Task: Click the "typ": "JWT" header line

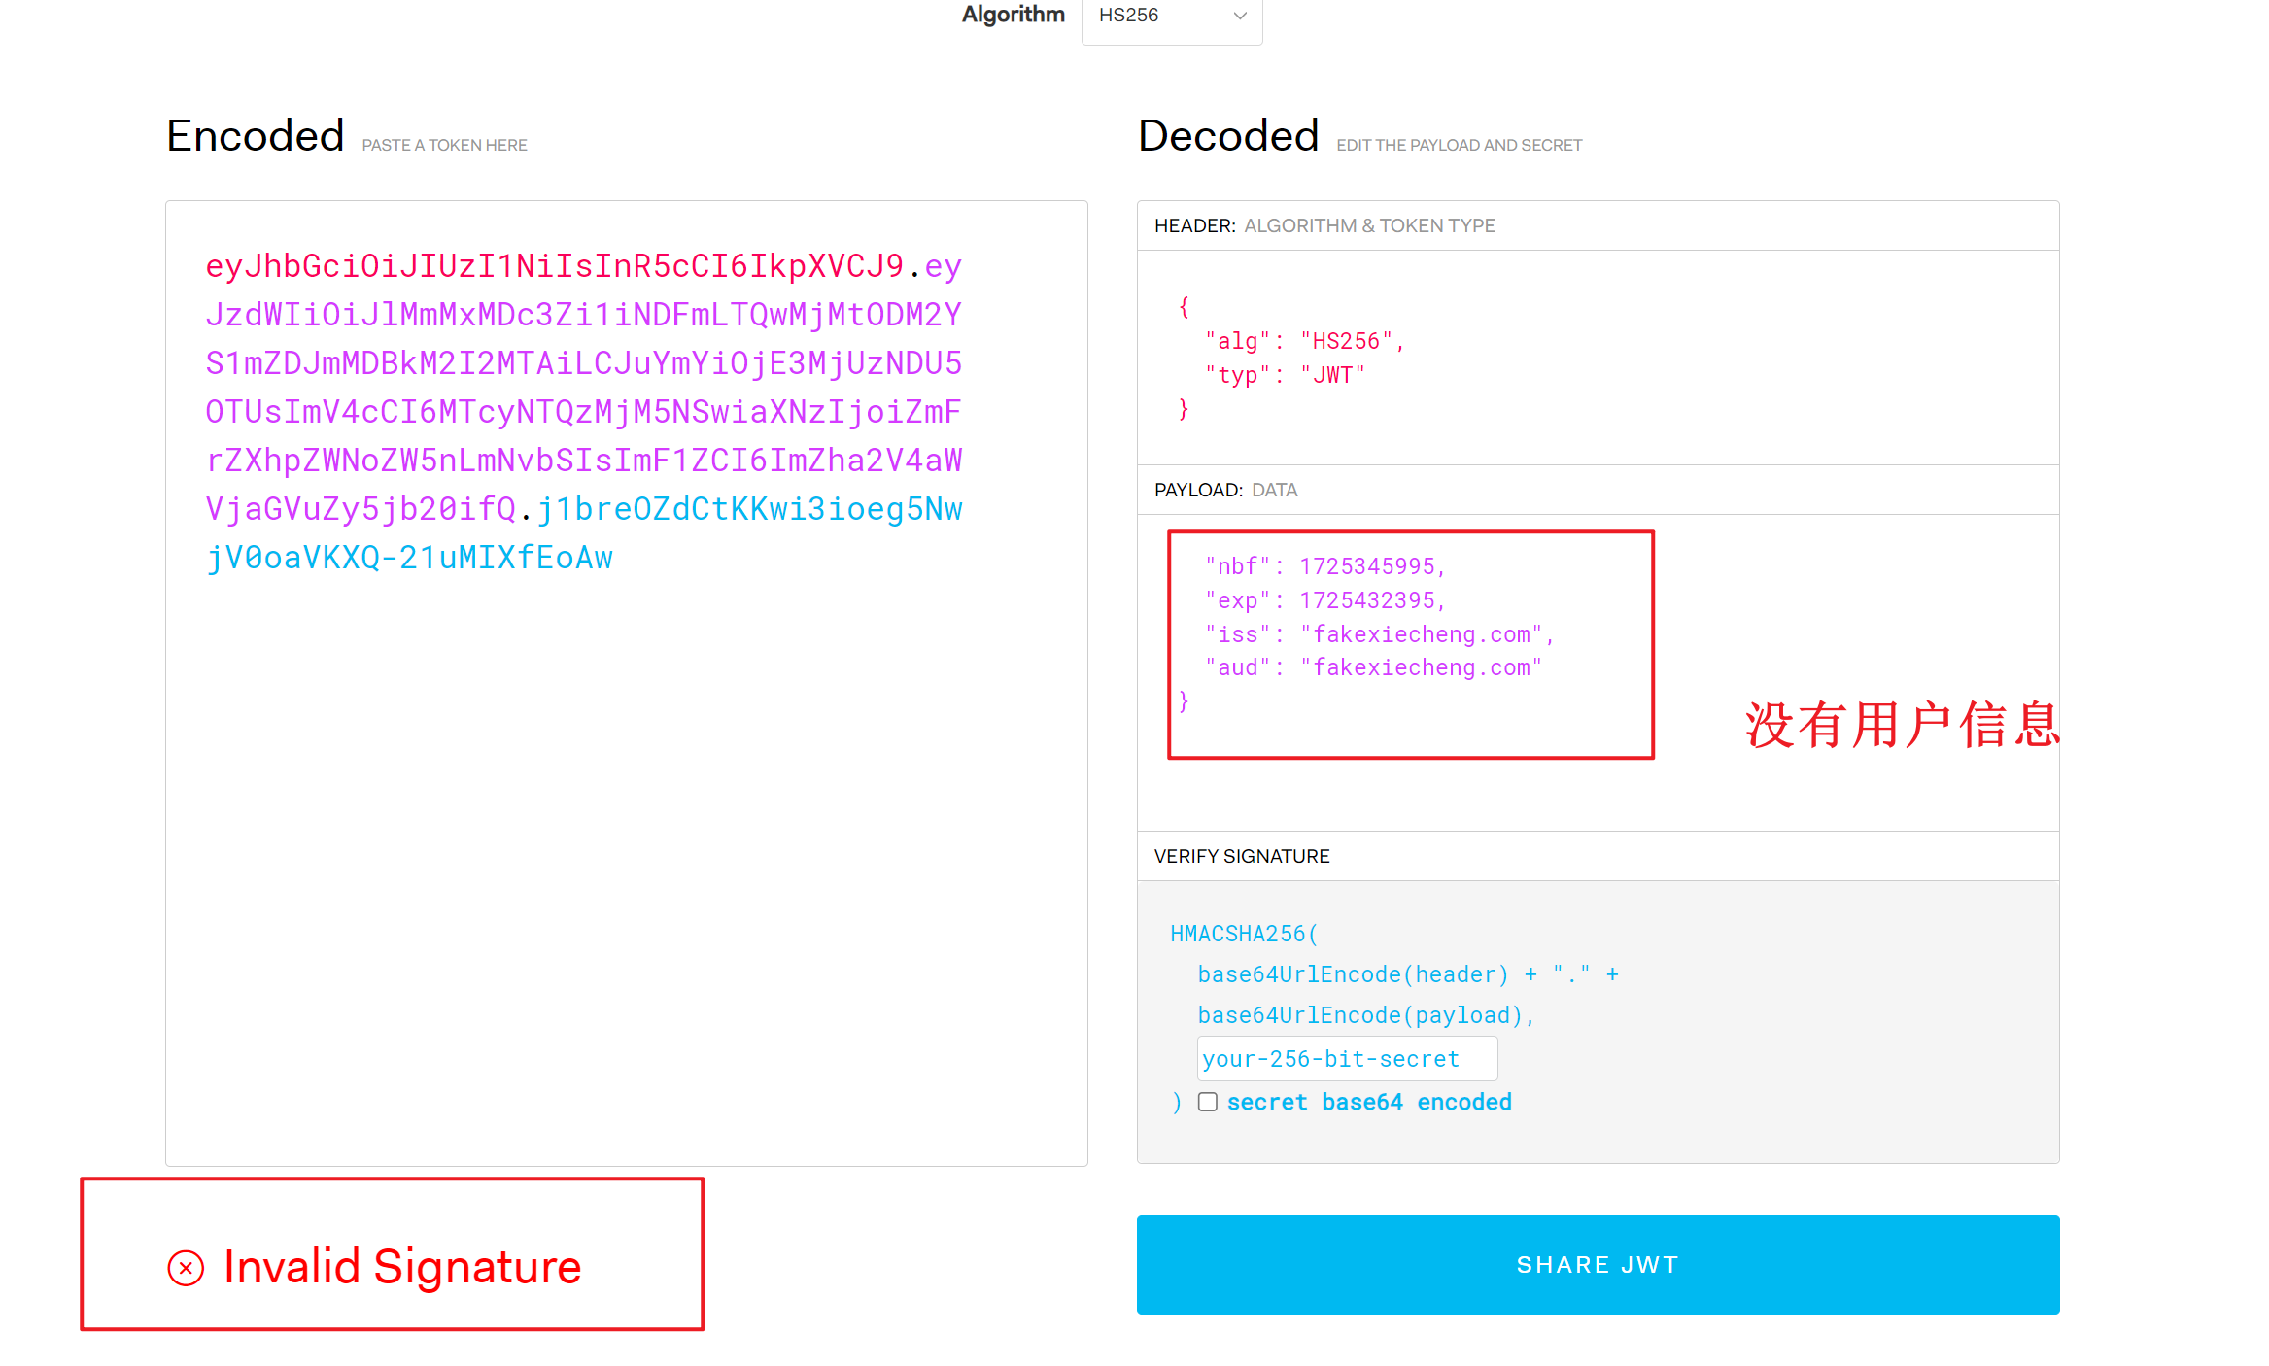Action: (x=1285, y=375)
